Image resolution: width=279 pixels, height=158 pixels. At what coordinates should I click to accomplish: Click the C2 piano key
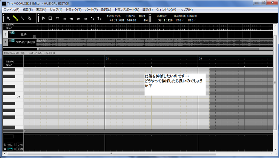pos(13,97)
